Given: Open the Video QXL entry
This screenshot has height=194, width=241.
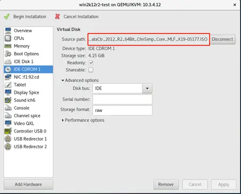Looking at the screenshot, I should click(x=28, y=123).
